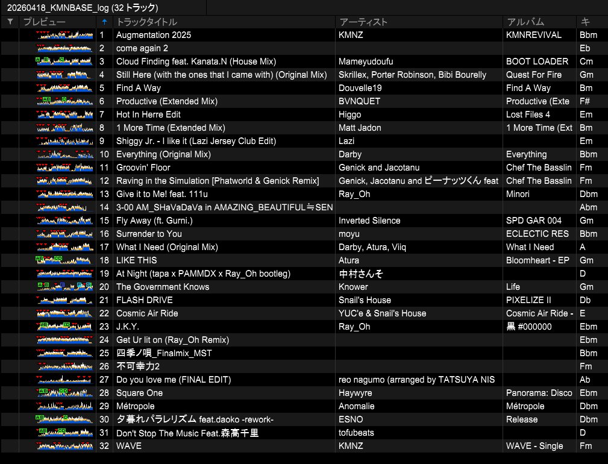
Task: Select track title Augmentation 2025
Action: pos(154,35)
